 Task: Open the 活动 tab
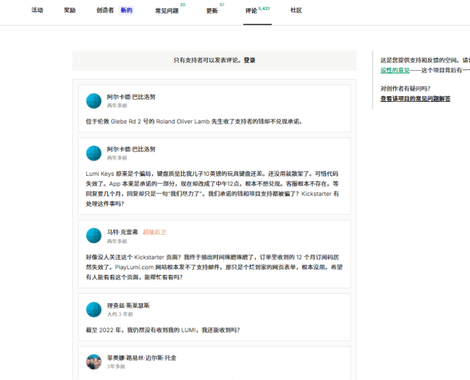pos(37,11)
